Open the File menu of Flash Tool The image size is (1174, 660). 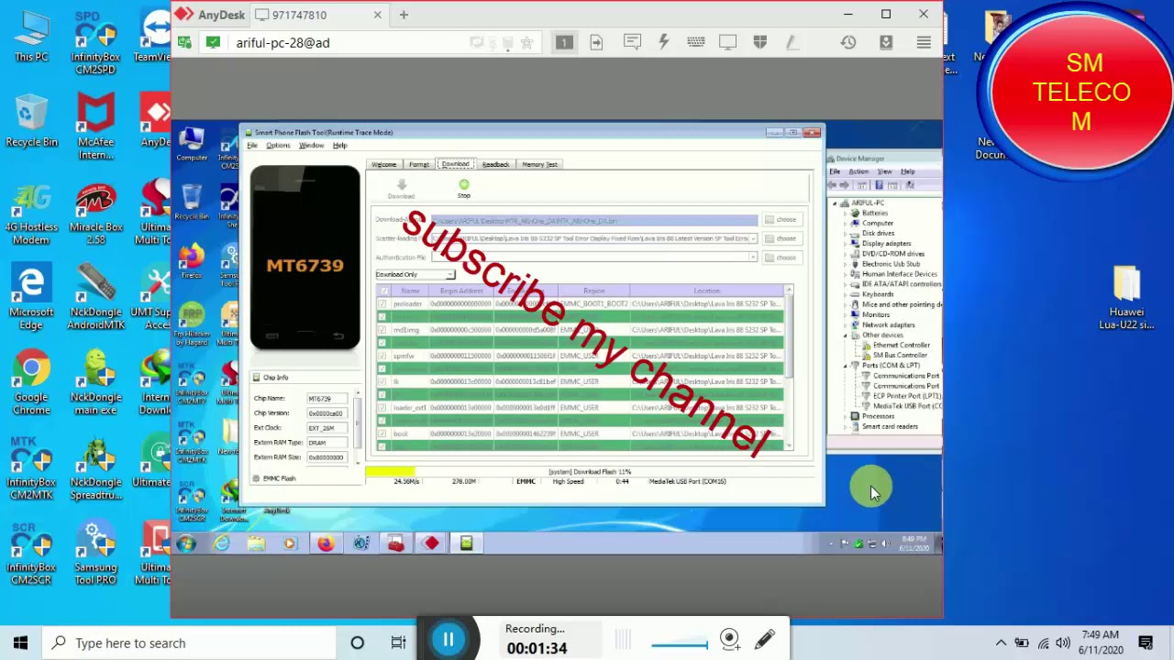tap(252, 146)
